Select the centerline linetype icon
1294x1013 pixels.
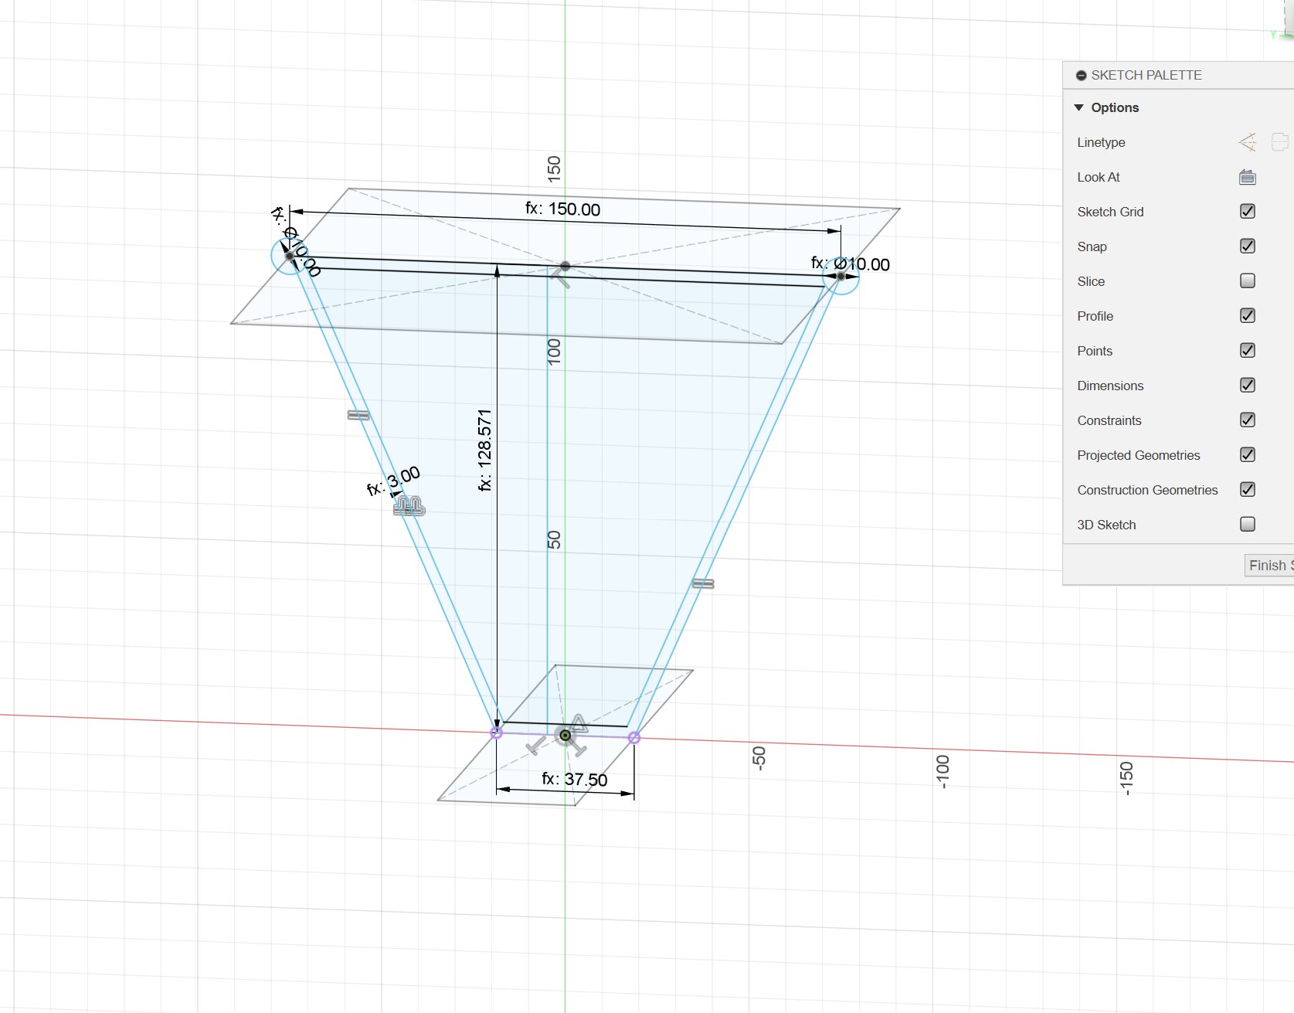pos(1280,142)
